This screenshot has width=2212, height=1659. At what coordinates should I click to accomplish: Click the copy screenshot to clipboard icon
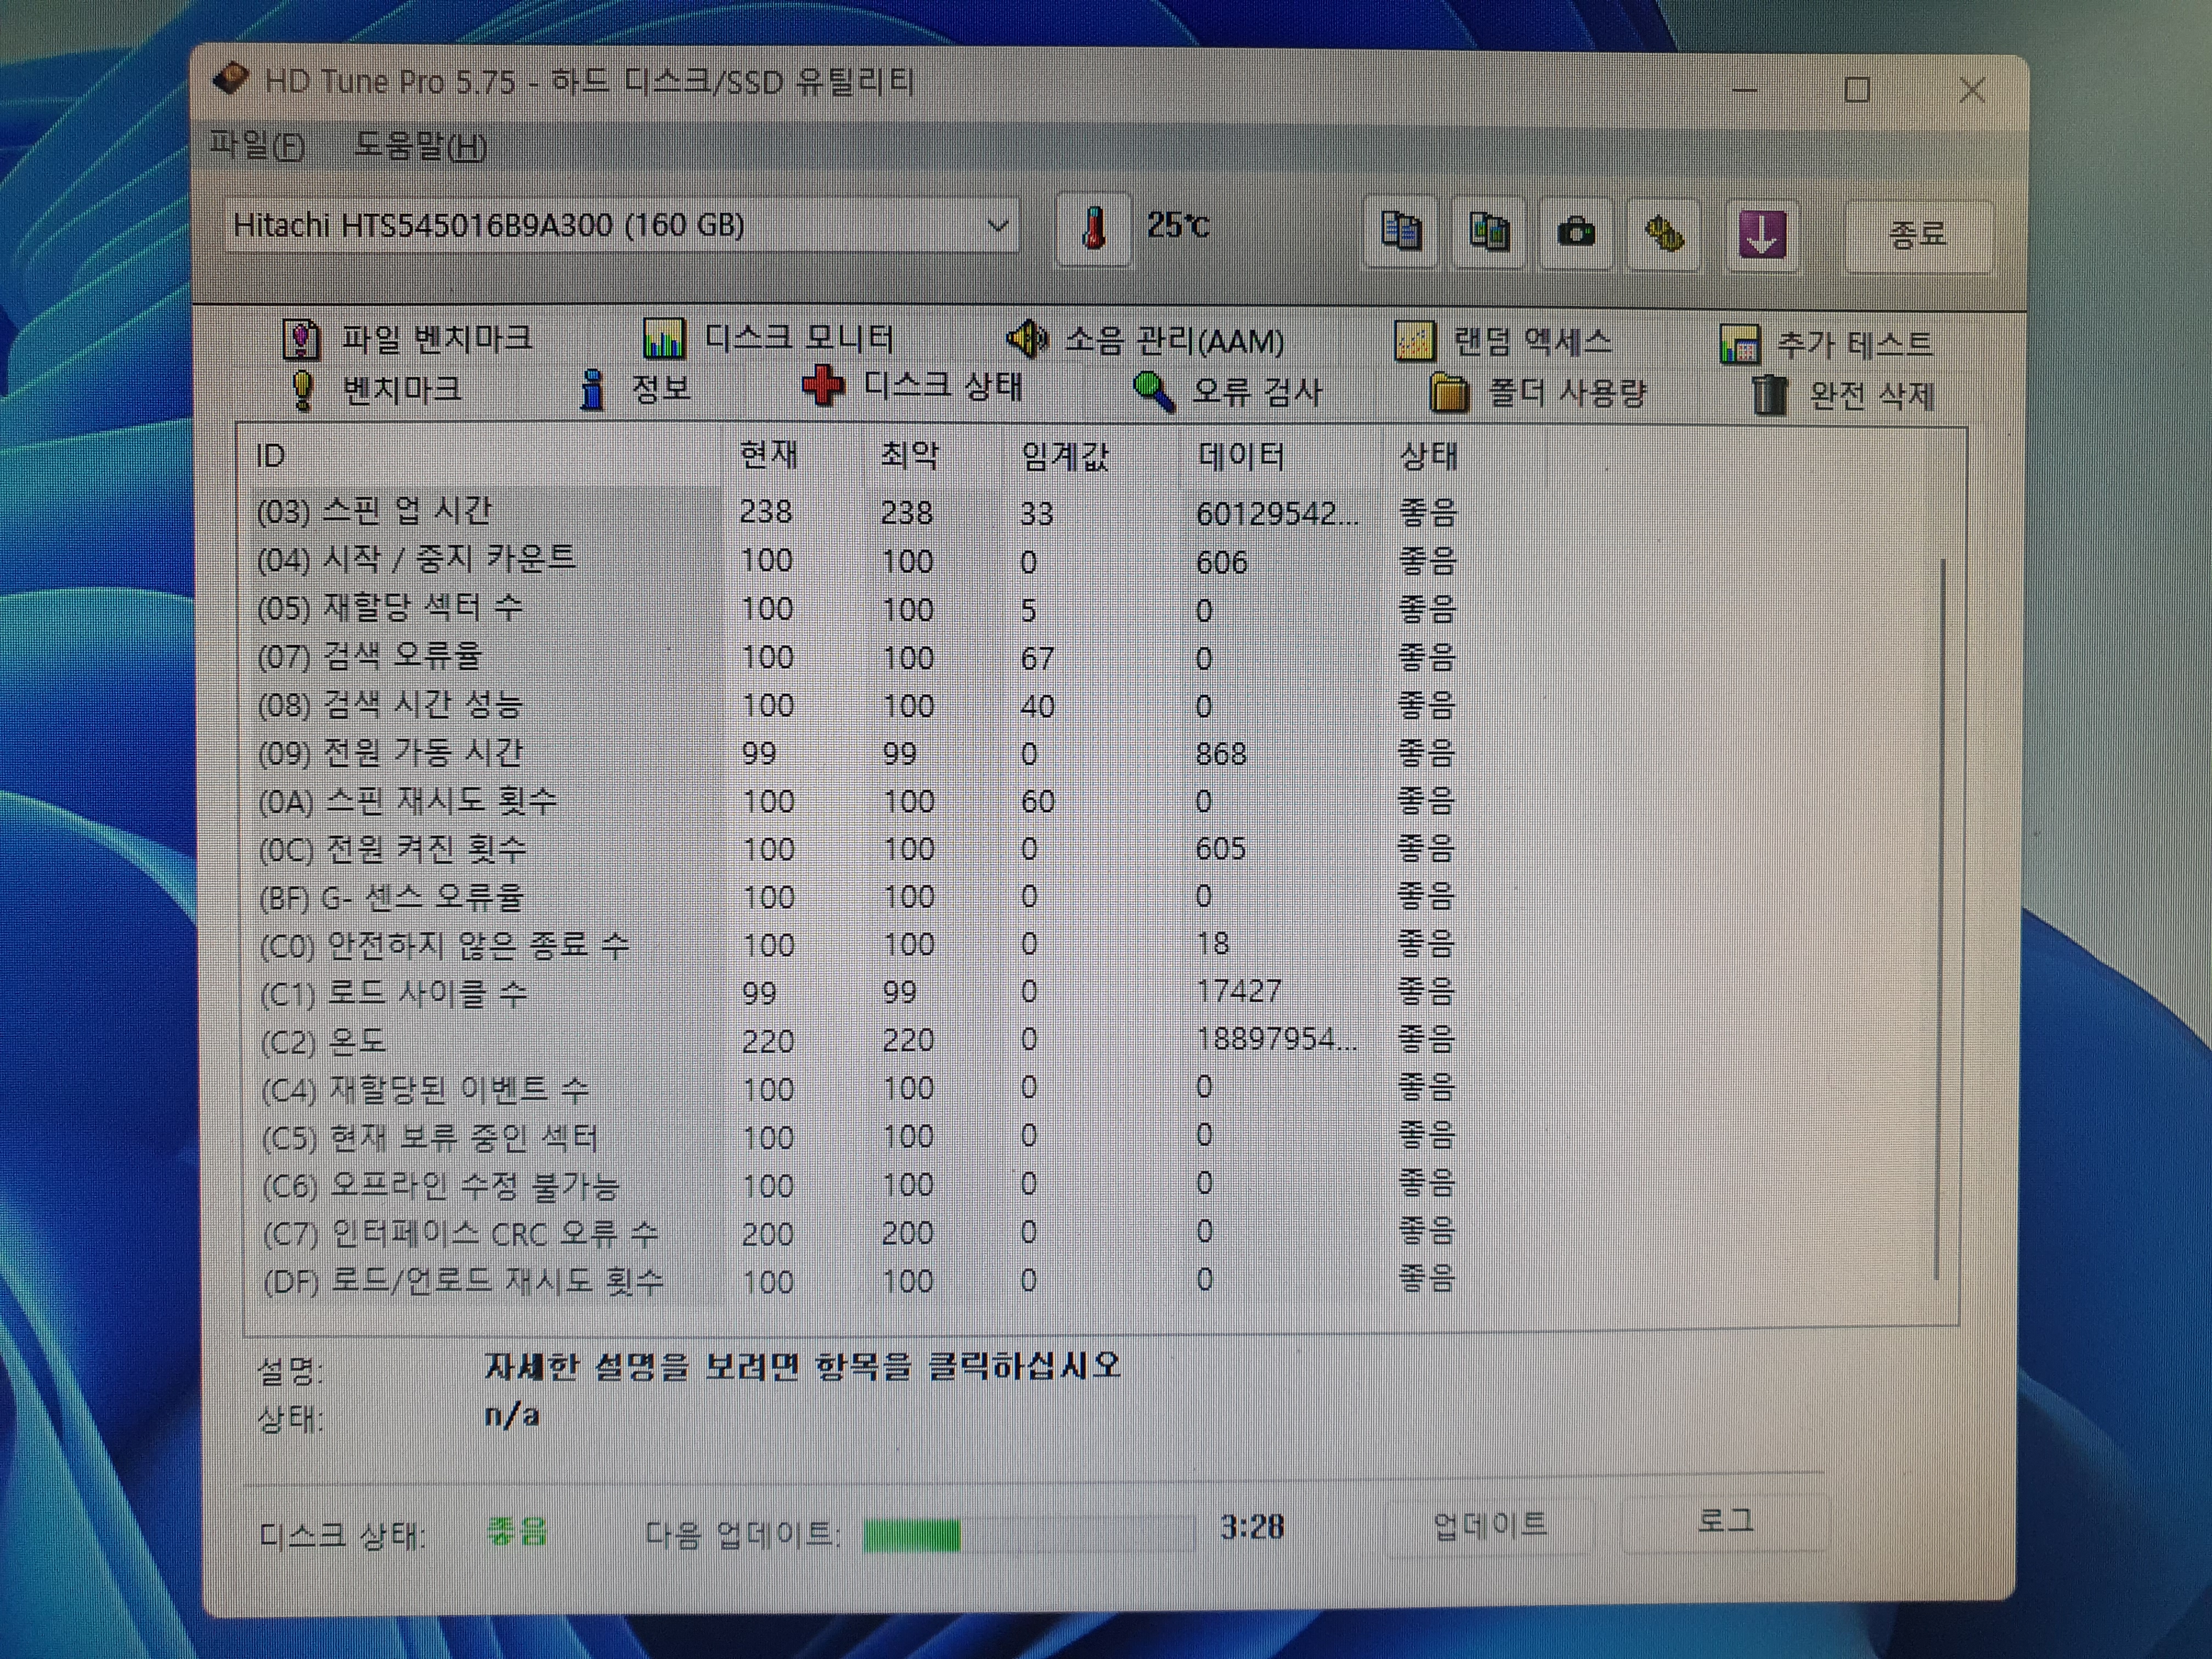point(1489,233)
